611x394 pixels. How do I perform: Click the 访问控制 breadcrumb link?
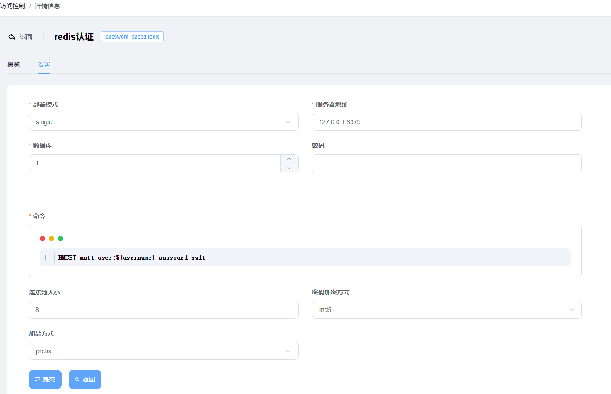point(13,6)
